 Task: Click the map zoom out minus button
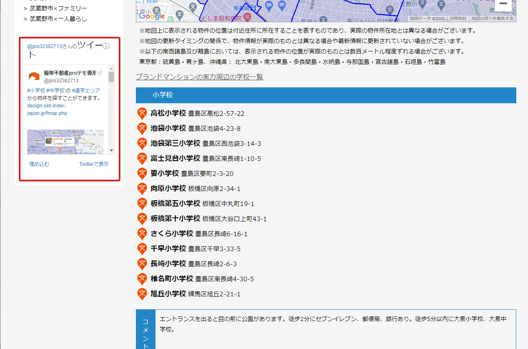pyautogui.click(x=503, y=4)
